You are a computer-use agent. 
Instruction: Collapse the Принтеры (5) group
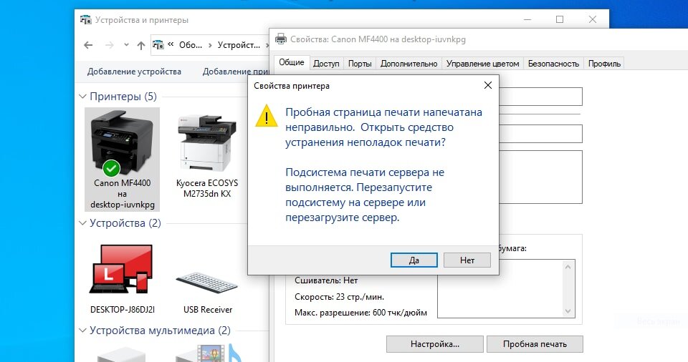tap(82, 97)
